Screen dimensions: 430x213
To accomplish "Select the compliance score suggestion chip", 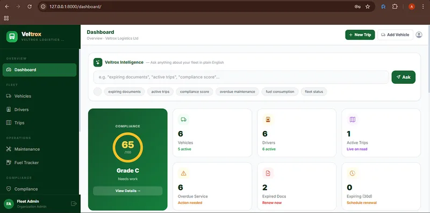I will pos(195,92).
